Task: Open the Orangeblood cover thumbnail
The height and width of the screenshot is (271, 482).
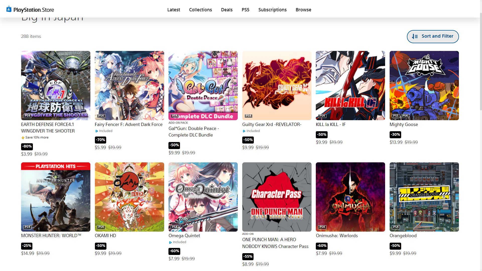Action: [424, 197]
